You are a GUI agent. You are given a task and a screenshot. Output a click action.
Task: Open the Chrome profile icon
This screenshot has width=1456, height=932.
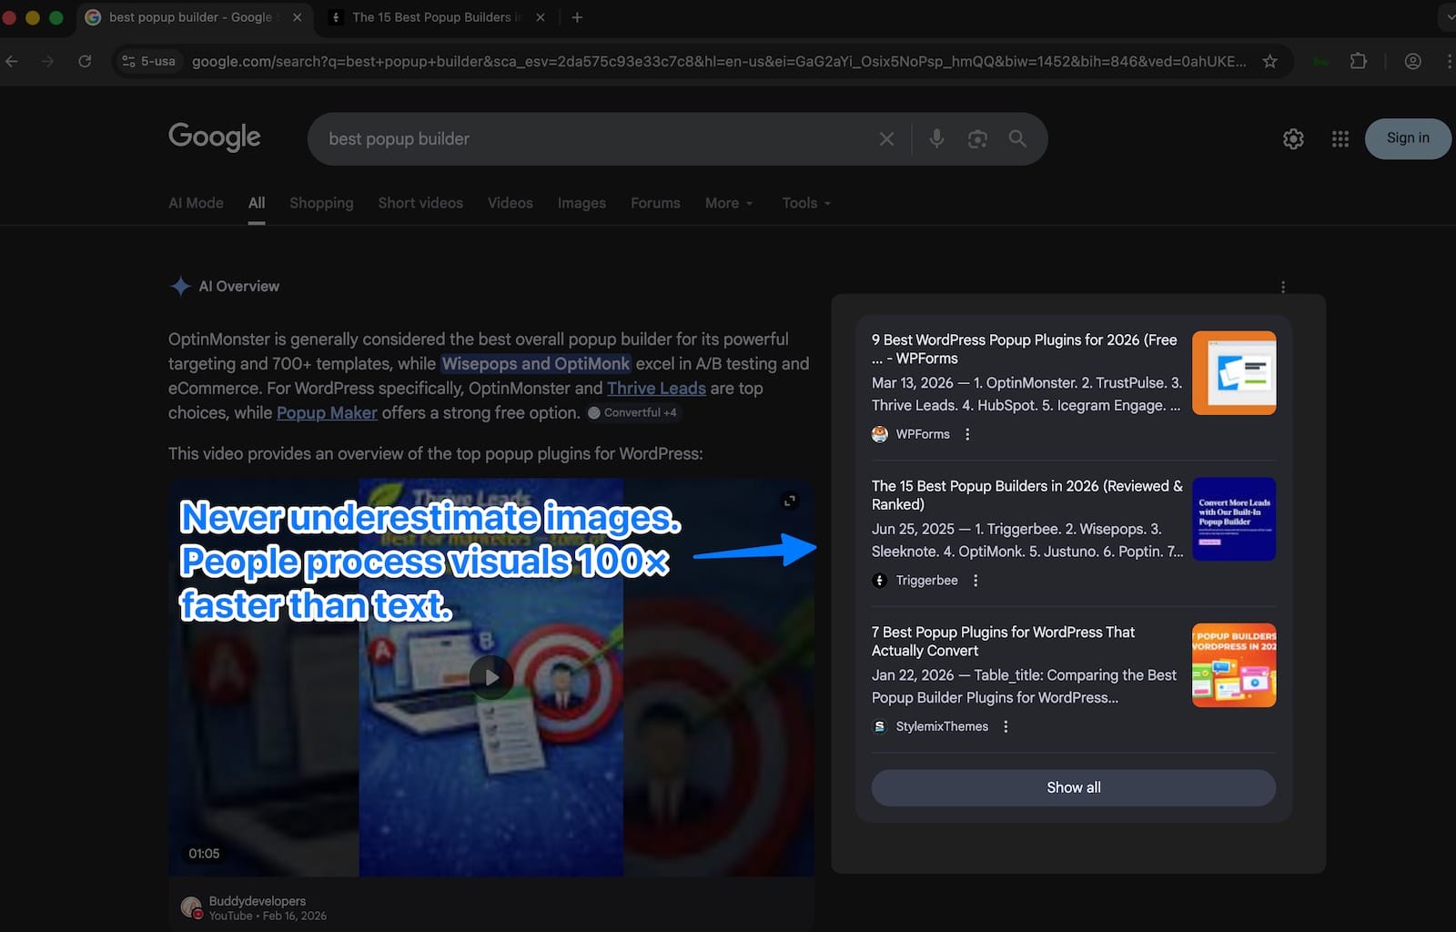click(1412, 61)
